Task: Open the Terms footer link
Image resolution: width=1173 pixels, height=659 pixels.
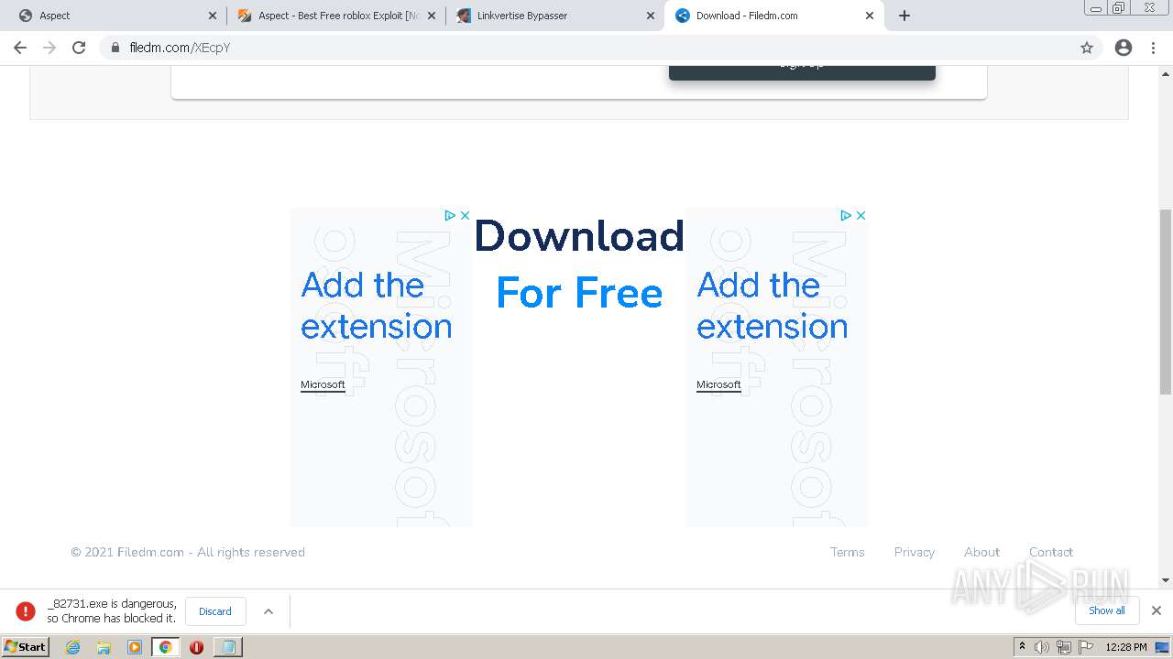Action: pyautogui.click(x=847, y=552)
